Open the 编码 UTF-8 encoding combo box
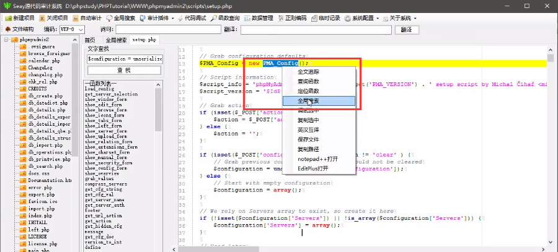Image resolution: width=558 pixels, height=252 pixels. coord(72,29)
